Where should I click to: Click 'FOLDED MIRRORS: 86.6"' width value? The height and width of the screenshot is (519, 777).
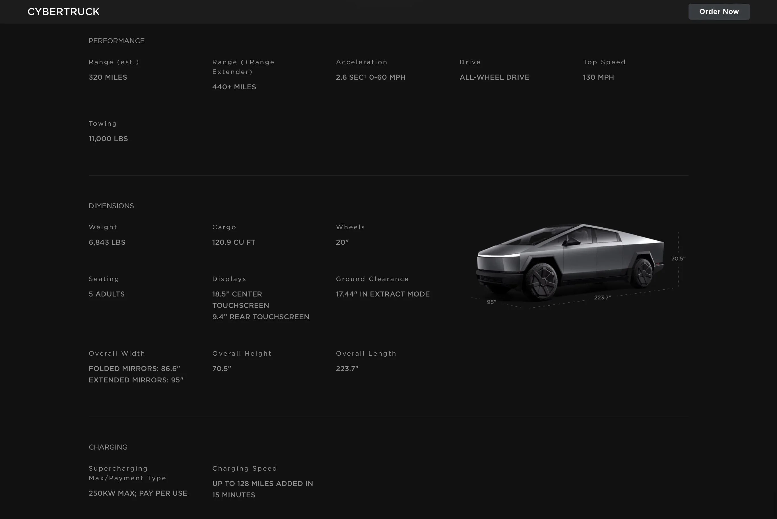click(134, 368)
